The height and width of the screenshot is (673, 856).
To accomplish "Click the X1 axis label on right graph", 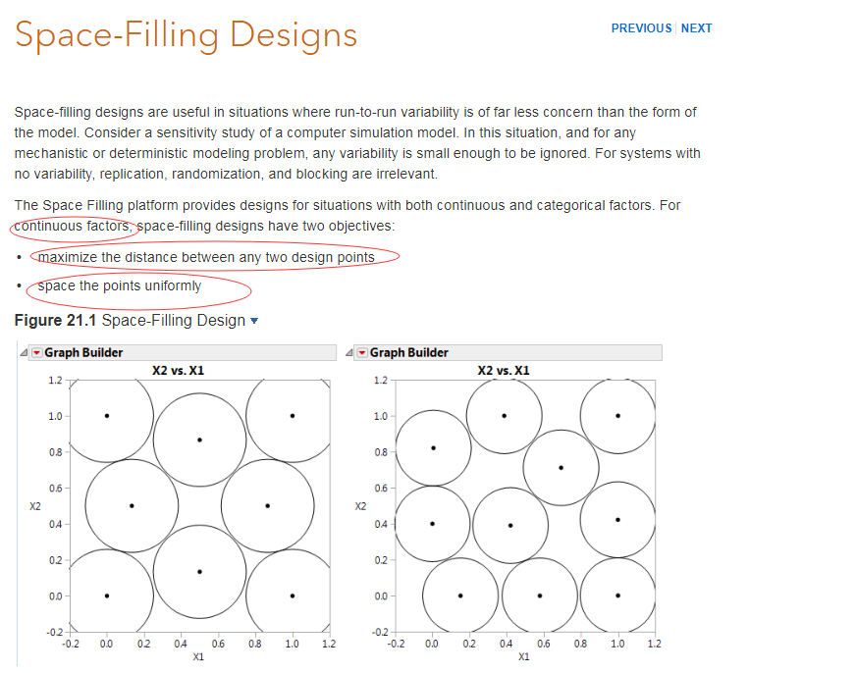I will point(526,656).
